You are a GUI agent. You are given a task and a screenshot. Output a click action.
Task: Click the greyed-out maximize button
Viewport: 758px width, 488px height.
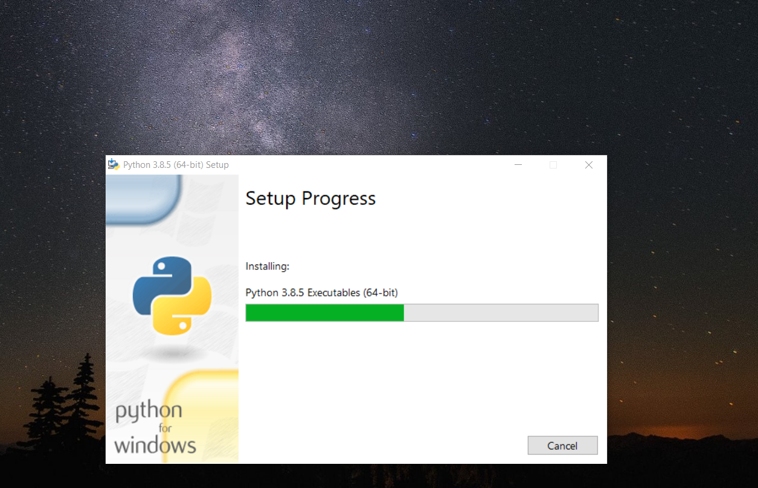tap(553, 165)
